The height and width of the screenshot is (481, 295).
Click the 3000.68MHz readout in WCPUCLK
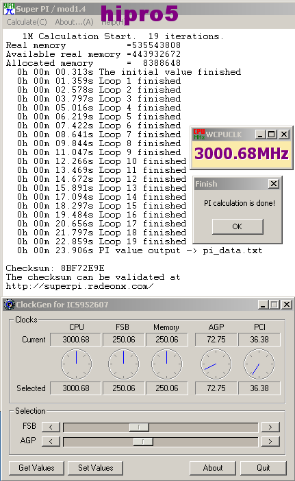tap(242, 154)
